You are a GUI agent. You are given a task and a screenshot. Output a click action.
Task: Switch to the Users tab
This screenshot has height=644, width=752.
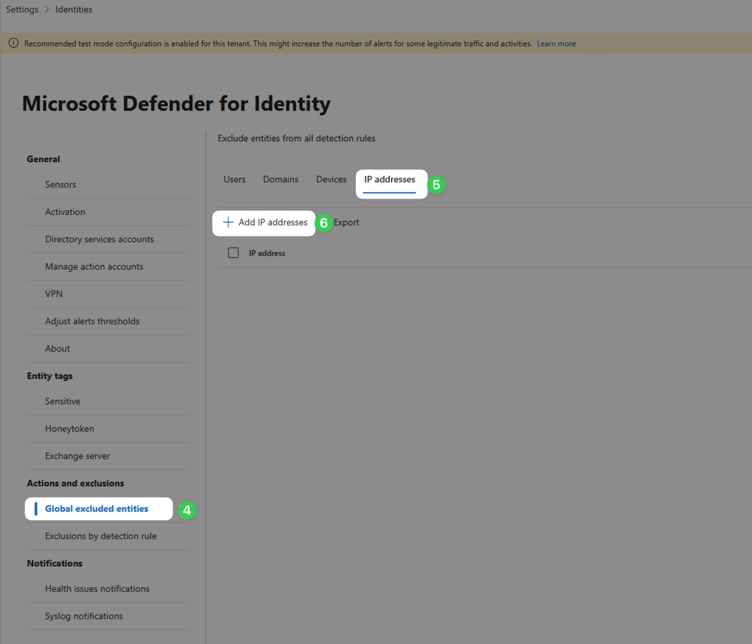click(x=235, y=179)
